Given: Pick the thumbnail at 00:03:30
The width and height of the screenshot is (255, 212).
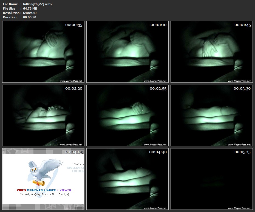Looking at the screenshot, I should pyautogui.click(x=212, y=115).
